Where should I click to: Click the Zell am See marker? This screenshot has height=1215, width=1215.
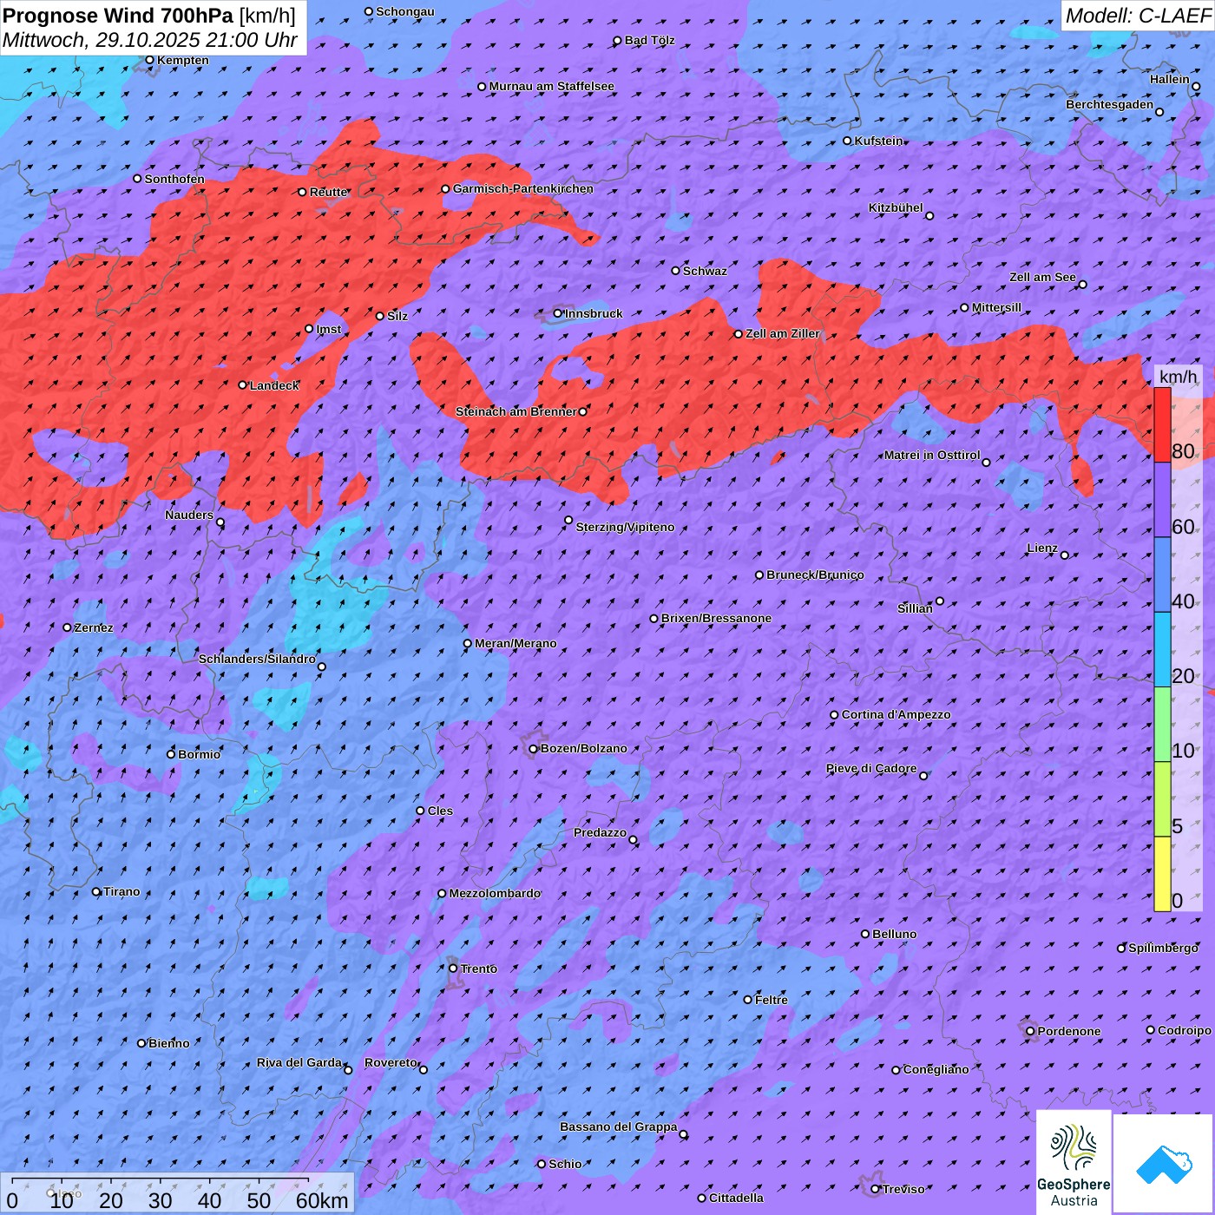pyautogui.click(x=1082, y=285)
